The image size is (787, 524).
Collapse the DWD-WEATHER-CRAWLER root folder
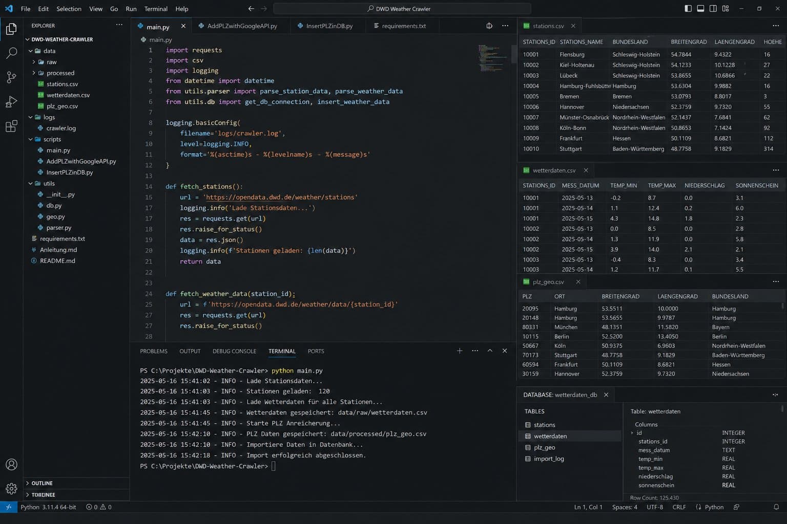click(x=28, y=39)
